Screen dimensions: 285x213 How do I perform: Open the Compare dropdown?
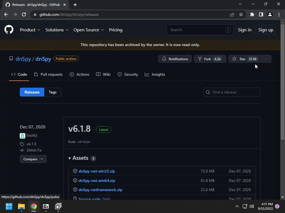[x=33, y=159]
